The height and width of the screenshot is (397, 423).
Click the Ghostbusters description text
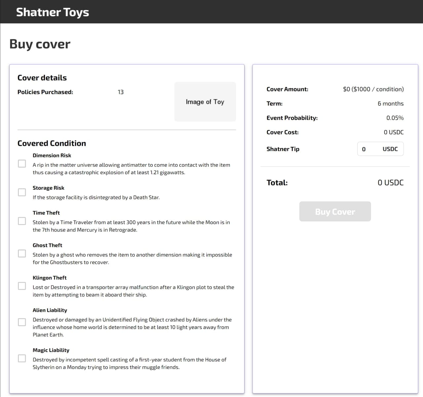point(132,258)
